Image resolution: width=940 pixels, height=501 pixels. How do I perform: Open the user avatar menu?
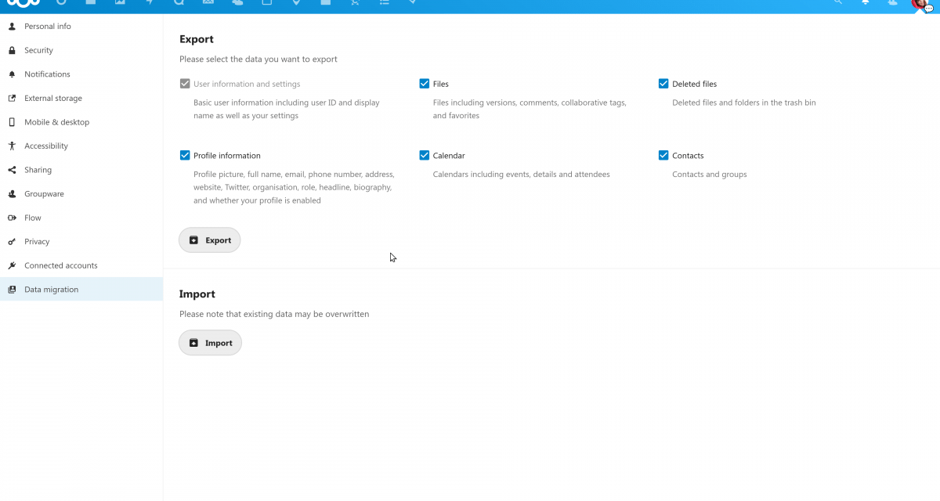(x=920, y=6)
